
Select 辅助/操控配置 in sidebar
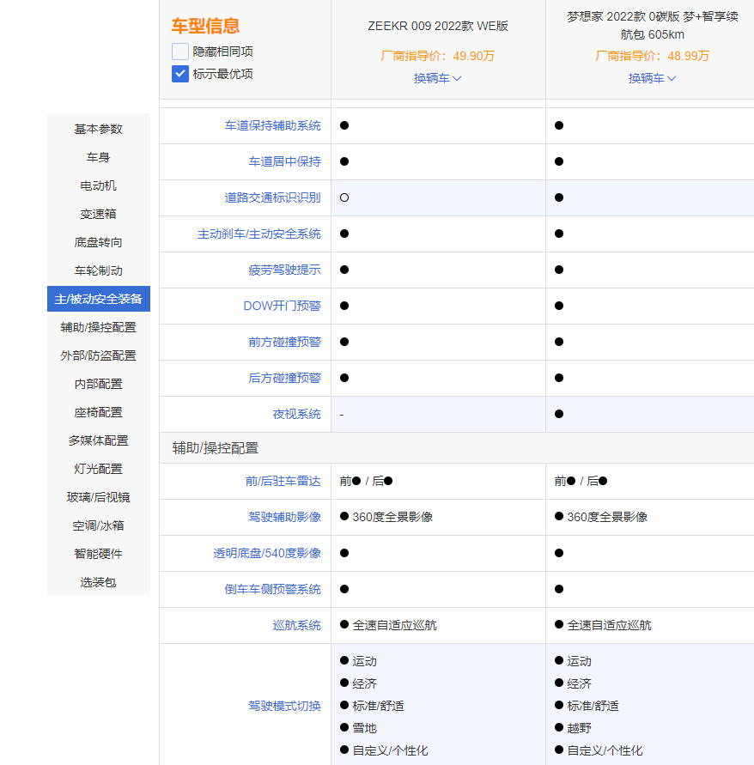pyautogui.click(x=99, y=327)
